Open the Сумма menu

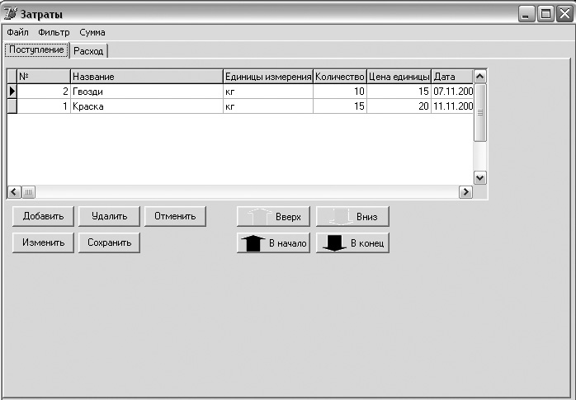pos(92,32)
